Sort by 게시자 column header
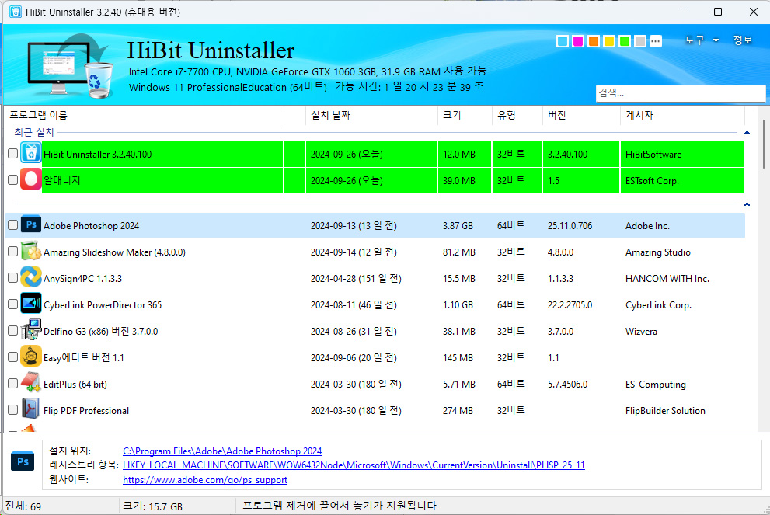Image resolution: width=770 pixels, height=515 pixels. click(683, 116)
